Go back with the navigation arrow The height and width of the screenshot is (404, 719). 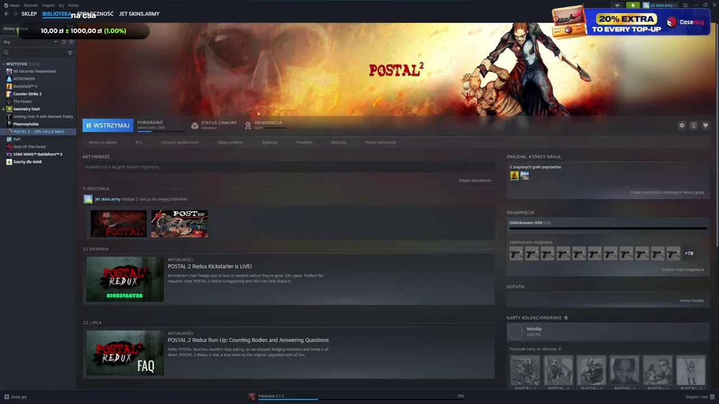coord(7,14)
